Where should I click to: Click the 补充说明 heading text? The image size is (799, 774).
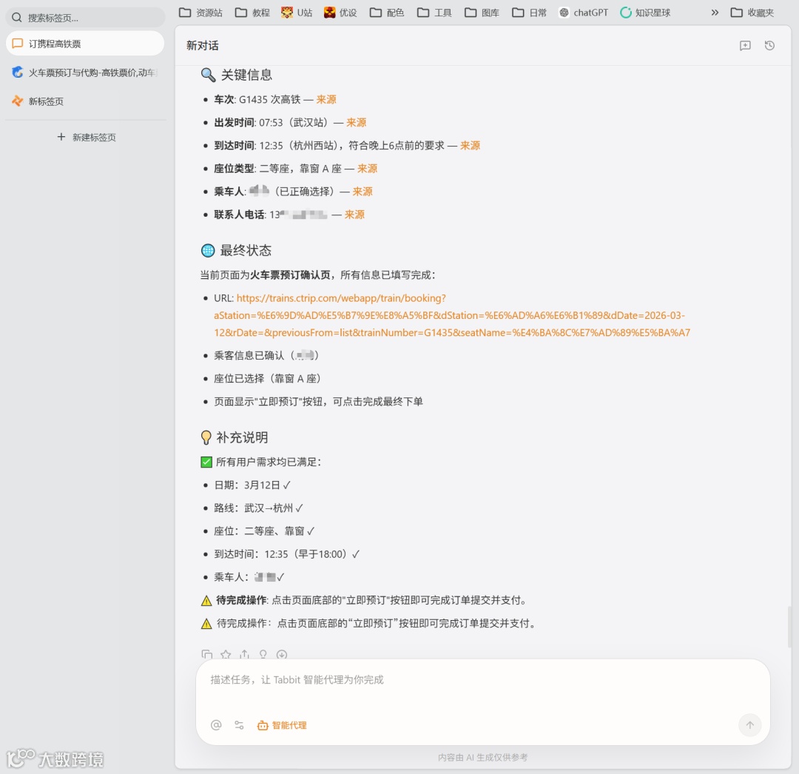pyautogui.click(x=243, y=437)
